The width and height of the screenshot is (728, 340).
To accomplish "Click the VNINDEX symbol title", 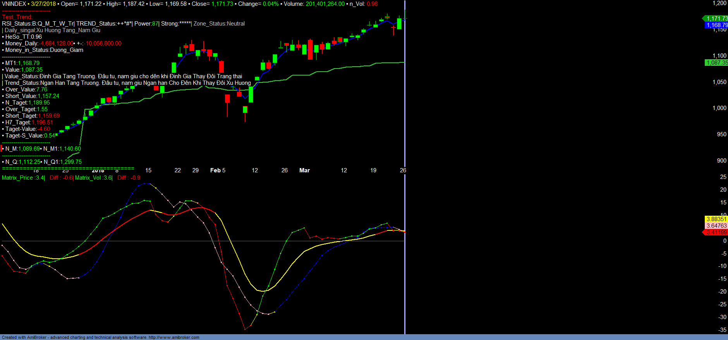I will point(14,4).
